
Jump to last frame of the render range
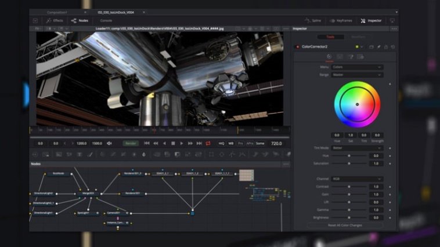pyautogui.click(x=199, y=143)
